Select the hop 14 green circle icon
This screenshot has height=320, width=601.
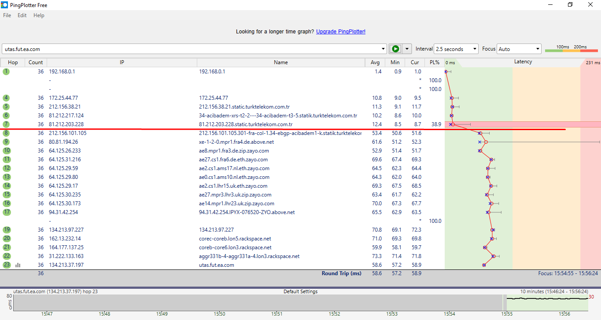click(x=6, y=185)
